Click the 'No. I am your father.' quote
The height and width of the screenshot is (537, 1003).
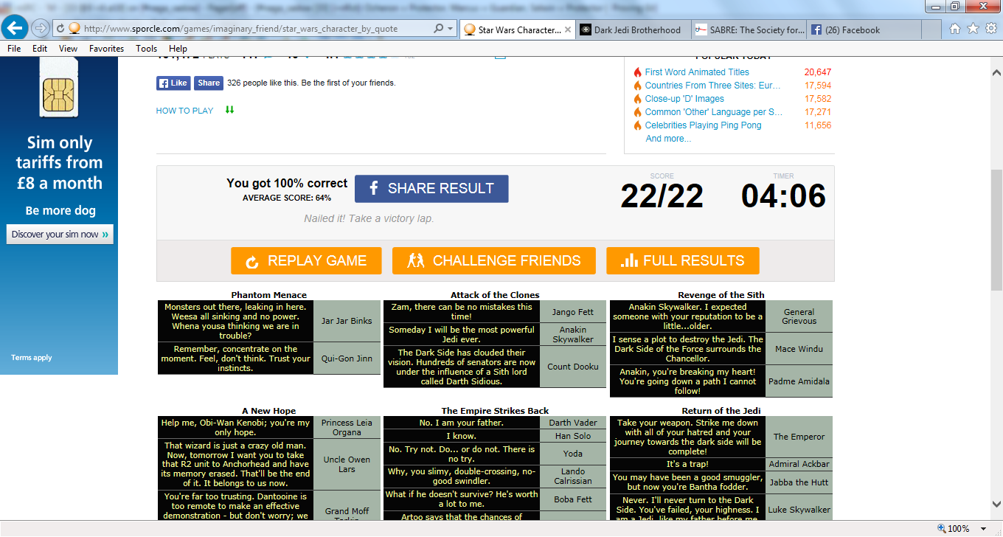click(462, 423)
